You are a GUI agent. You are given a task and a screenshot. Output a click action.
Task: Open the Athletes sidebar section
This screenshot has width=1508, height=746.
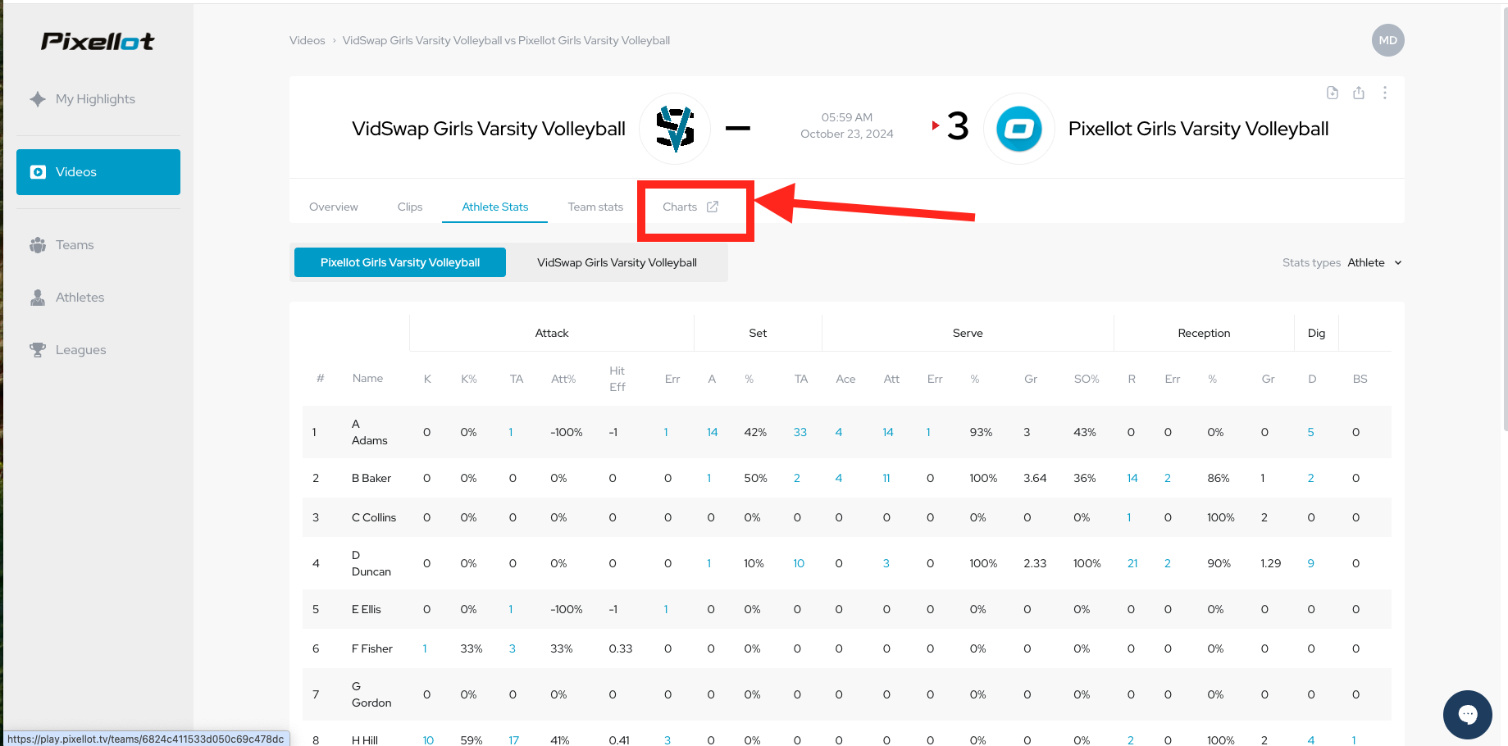point(80,298)
